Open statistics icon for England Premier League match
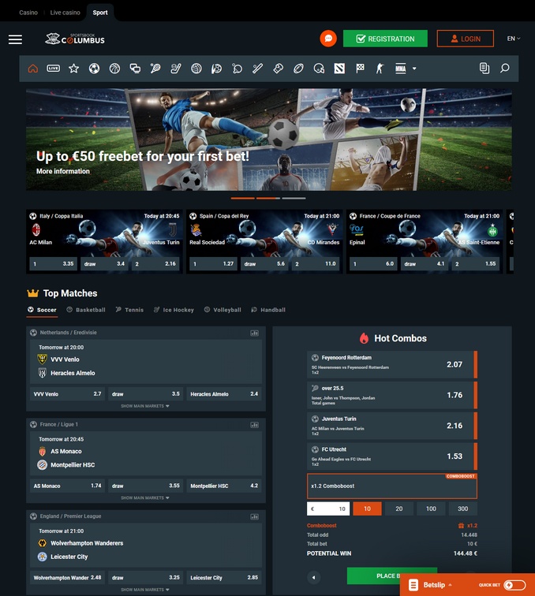Image resolution: width=535 pixels, height=596 pixels. tap(255, 516)
